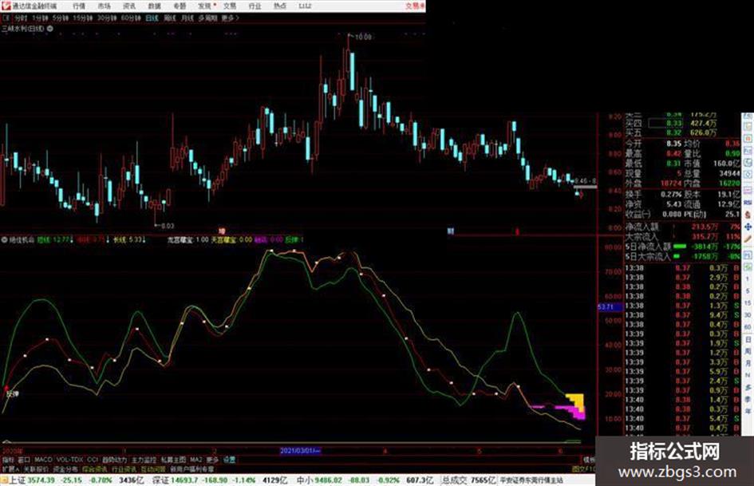
Task: Switch indicator to MACD
Action: 43,460
